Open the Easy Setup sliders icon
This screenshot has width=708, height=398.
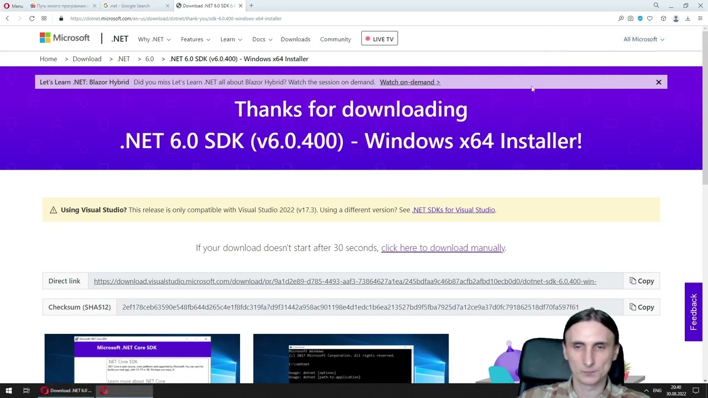700,18
